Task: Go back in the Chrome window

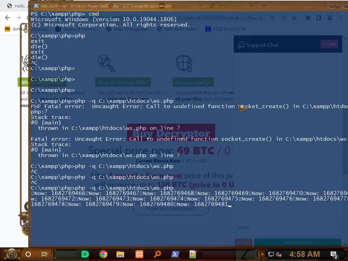Action: tap(7, 18)
